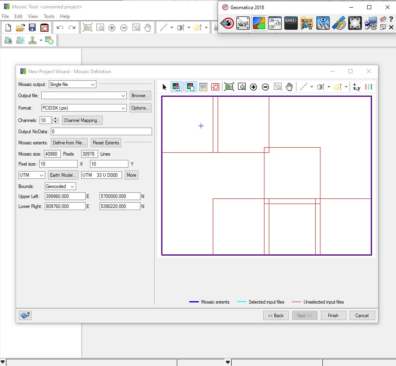Open Bounds Geocoded dropdown

[60, 186]
